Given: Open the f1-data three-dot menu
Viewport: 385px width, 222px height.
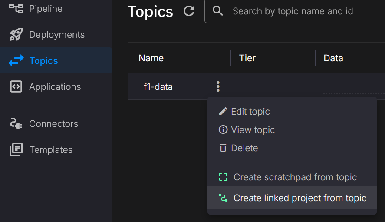Looking at the screenshot, I should (218, 87).
